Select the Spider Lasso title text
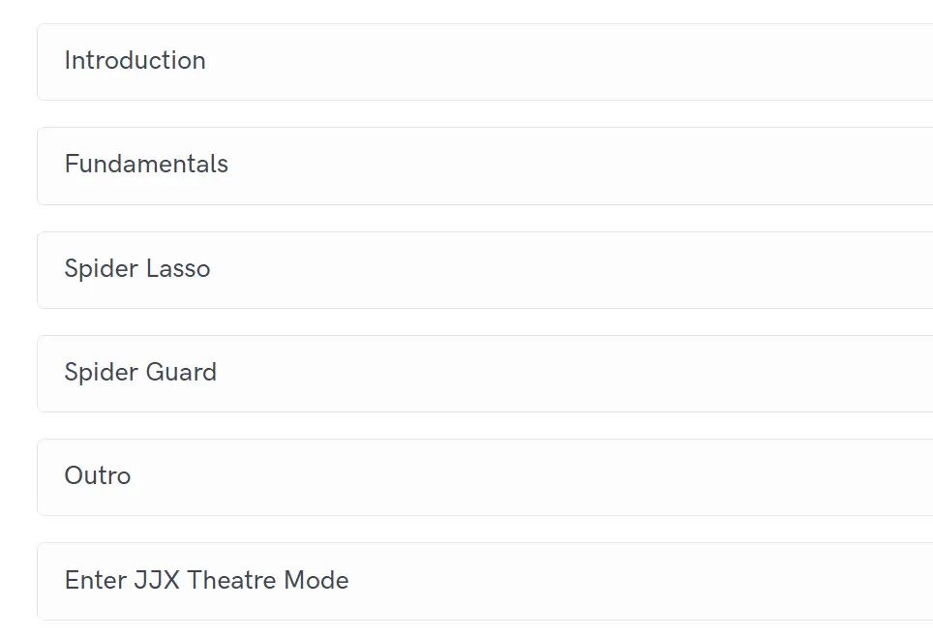 tap(136, 269)
